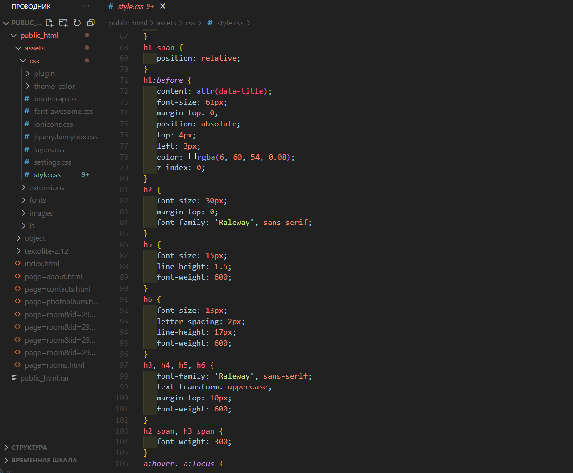Select style.css in the file tree
Viewport: 573px width, 473px height.
[47, 174]
